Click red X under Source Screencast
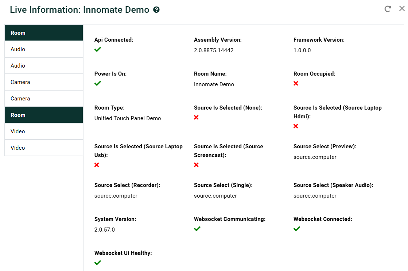Image resolution: width=408 pixels, height=271 pixels. coord(196,165)
